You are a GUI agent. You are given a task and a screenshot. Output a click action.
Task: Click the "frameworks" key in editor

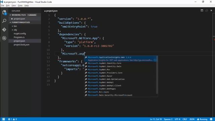(67, 61)
